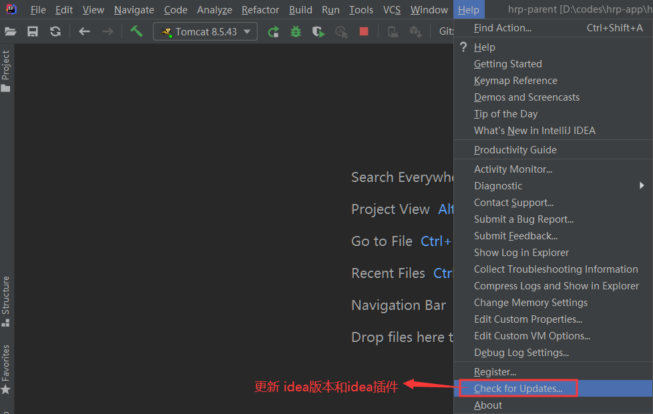Click the Forward navigation arrow

(107, 31)
